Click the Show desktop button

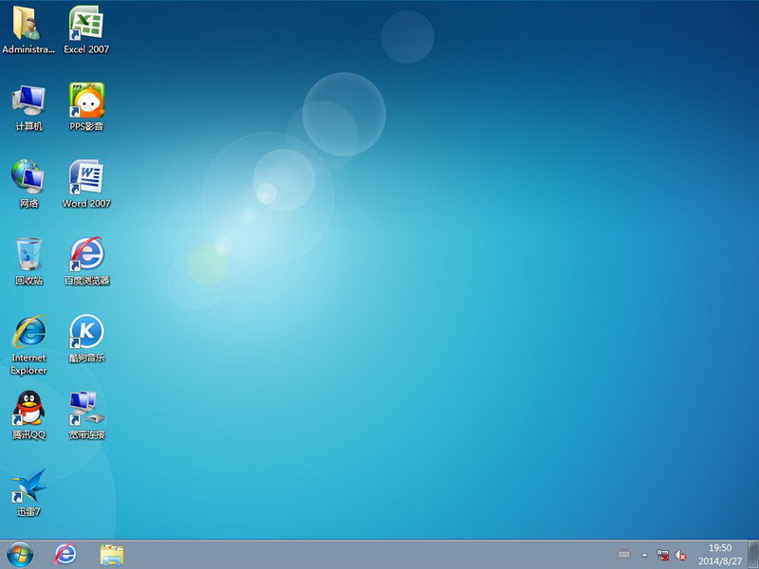[x=753, y=555]
